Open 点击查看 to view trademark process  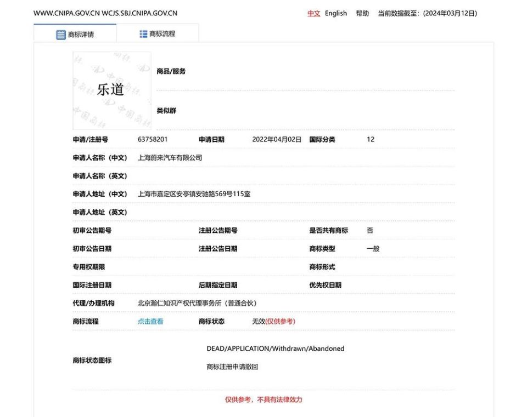pyautogui.click(x=149, y=321)
